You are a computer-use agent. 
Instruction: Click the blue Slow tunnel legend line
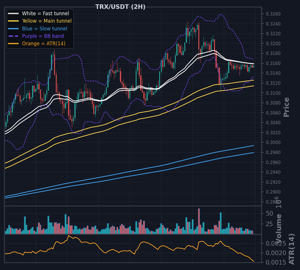[x=13, y=29]
